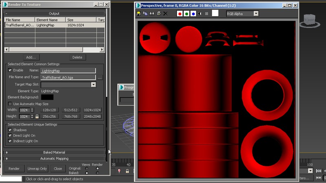This screenshot has width=326, height=183.
Task: Toggle the red channel button
Action: (180, 13)
